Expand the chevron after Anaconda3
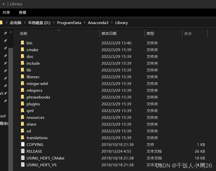The height and width of the screenshot is (171, 216). (x=112, y=23)
